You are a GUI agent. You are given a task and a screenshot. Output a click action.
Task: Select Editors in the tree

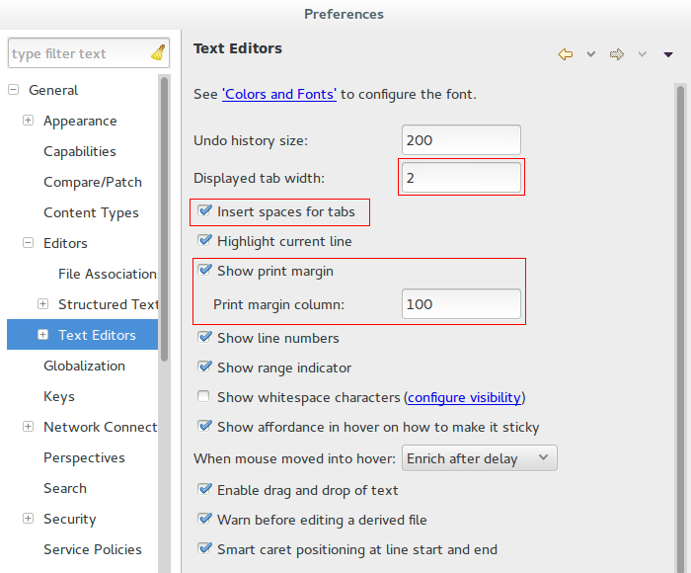[65, 243]
